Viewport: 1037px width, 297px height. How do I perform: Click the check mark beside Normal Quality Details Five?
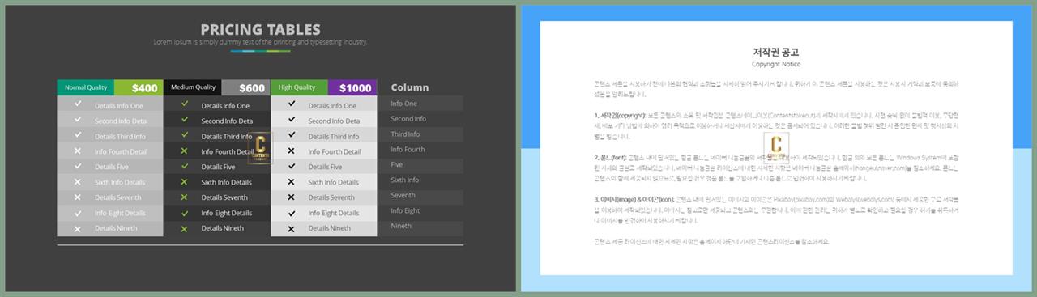click(78, 166)
